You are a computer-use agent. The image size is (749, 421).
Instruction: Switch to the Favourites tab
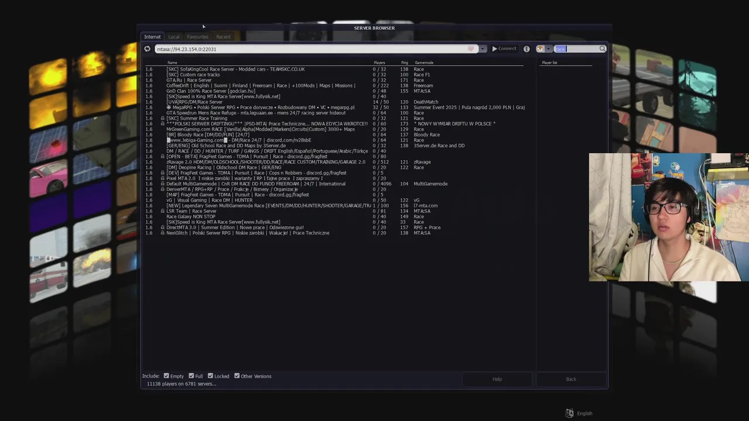coord(198,37)
